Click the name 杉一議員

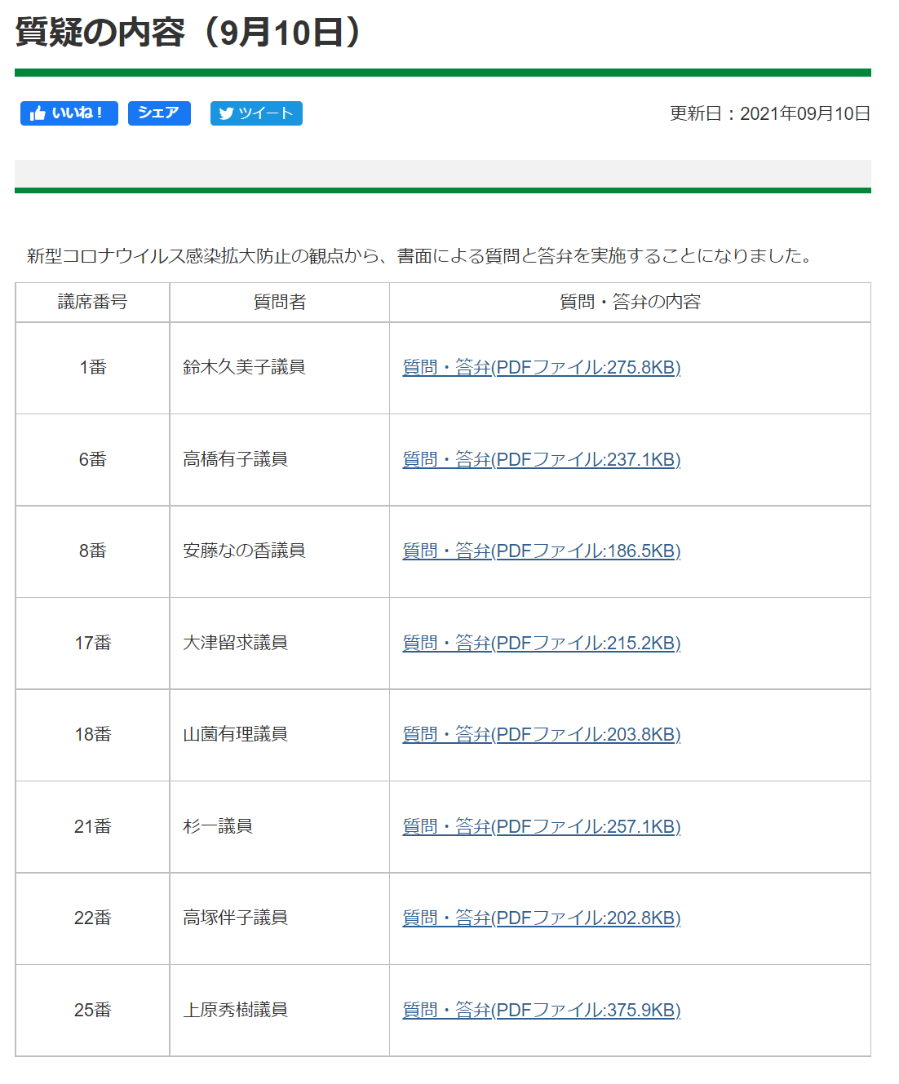coord(218,827)
